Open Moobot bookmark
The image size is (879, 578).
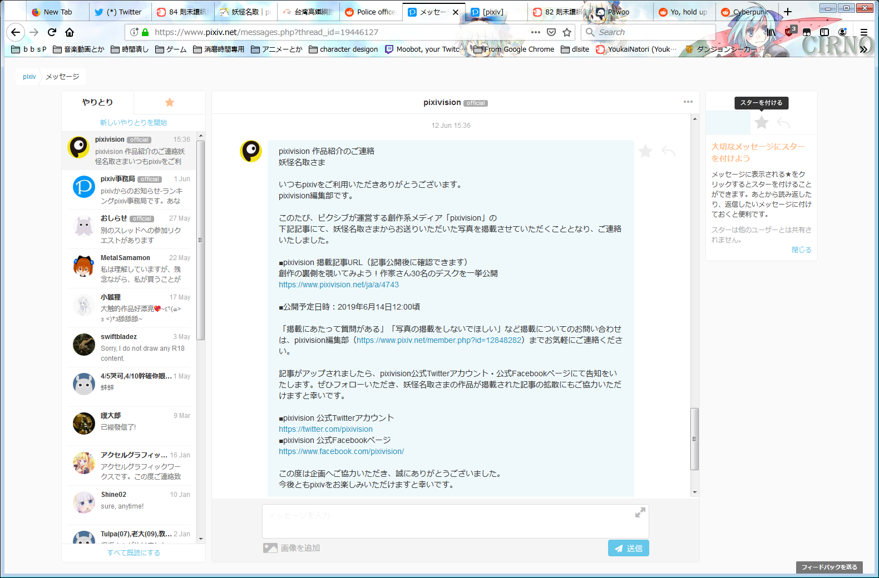pos(426,49)
